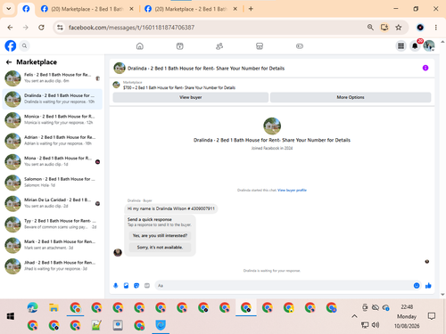Open zoom magnifier in address bar
Viewport: 446px width, 334px height.
[370, 28]
